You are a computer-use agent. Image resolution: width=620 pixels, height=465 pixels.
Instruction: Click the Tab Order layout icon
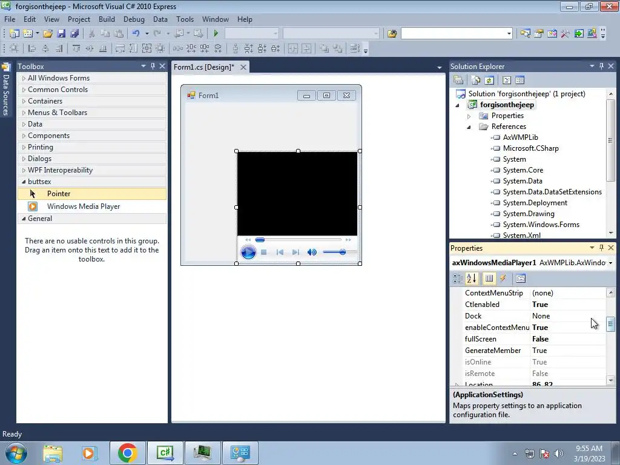click(355, 48)
